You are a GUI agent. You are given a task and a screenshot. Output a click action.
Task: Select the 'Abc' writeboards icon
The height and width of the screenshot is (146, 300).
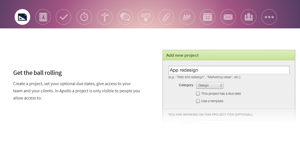(187, 17)
